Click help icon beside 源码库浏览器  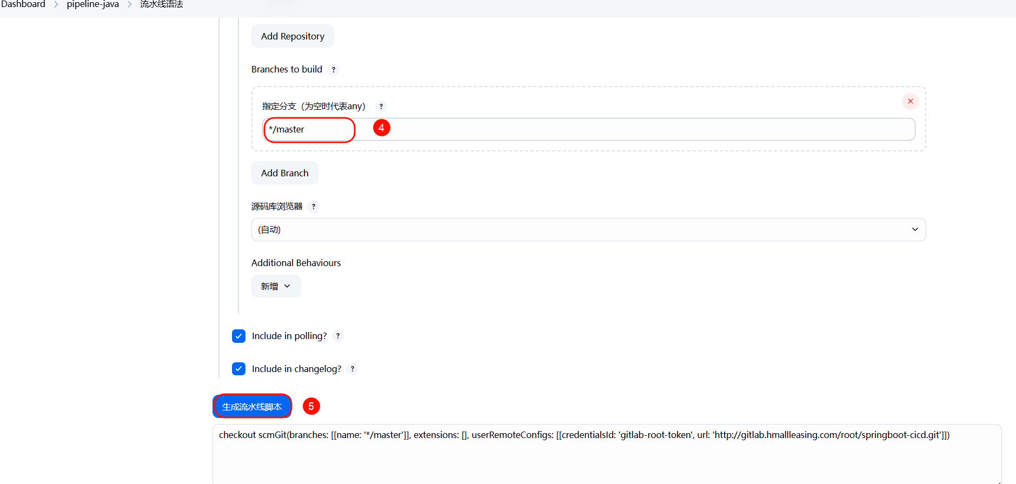314,207
